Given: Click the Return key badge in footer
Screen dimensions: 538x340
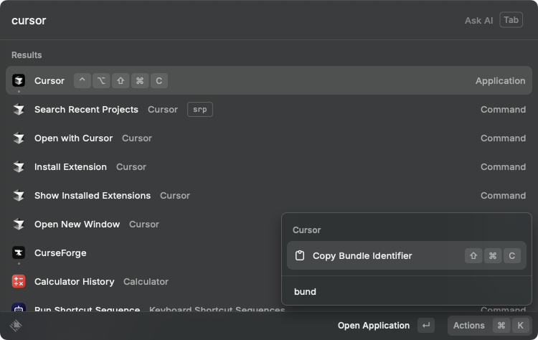Looking at the screenshot, I should [426, 326].
